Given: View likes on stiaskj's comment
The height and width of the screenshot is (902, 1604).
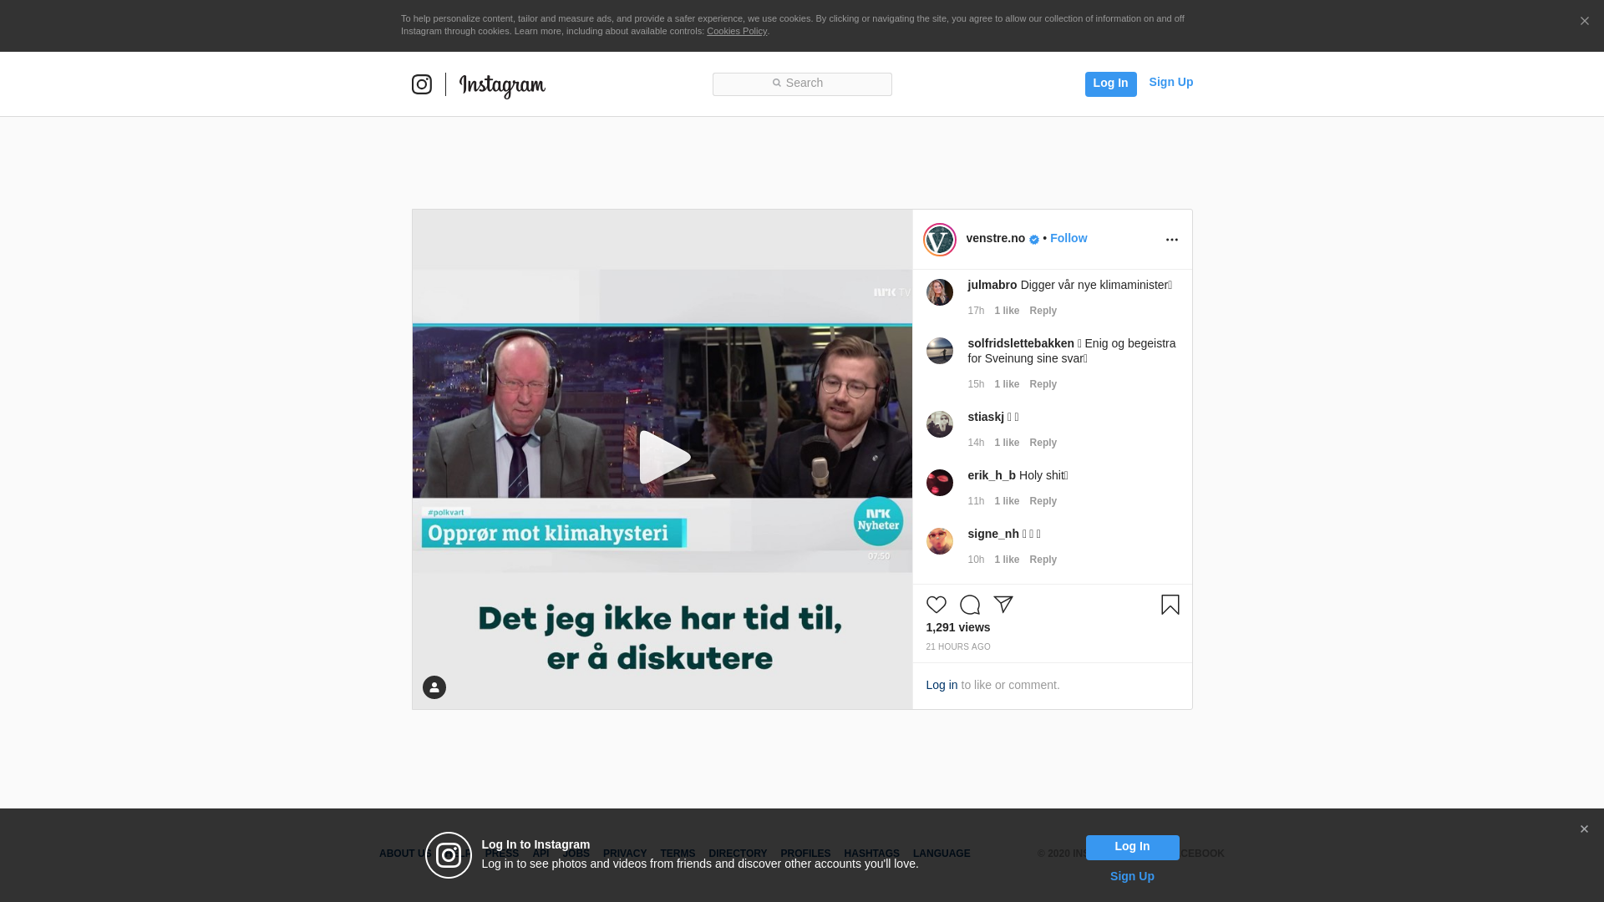Looking at the screenshot, I should 1007,443.
